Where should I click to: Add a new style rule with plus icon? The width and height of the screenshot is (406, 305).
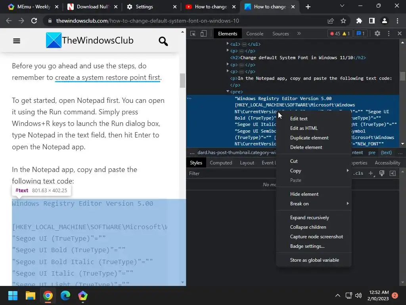tap(371, 173)
